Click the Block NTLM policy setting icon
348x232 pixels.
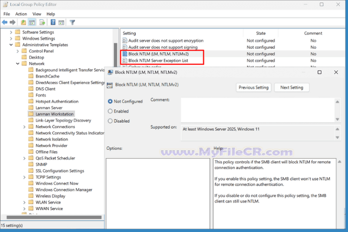[125, 54]
